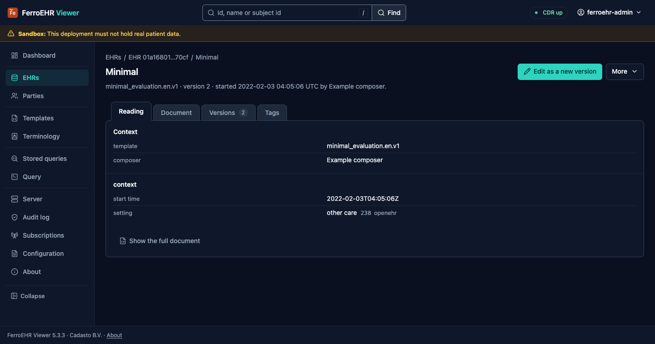Select the EHRs database icon
This screenshot has width=655, height=344.
[15, 78]
